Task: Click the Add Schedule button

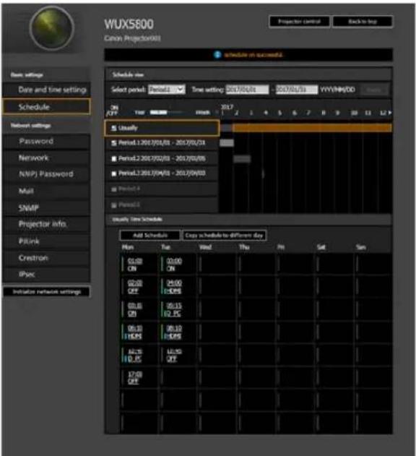Action: [149, 236]
